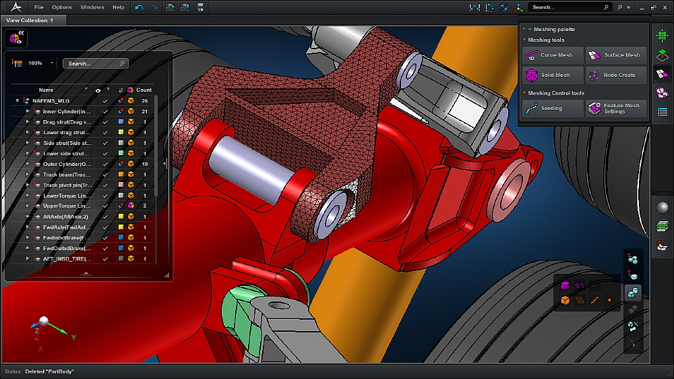Viewport: 674px width, 379px height.
Task: Start the Curve Mesh tool
Action: 553,55
